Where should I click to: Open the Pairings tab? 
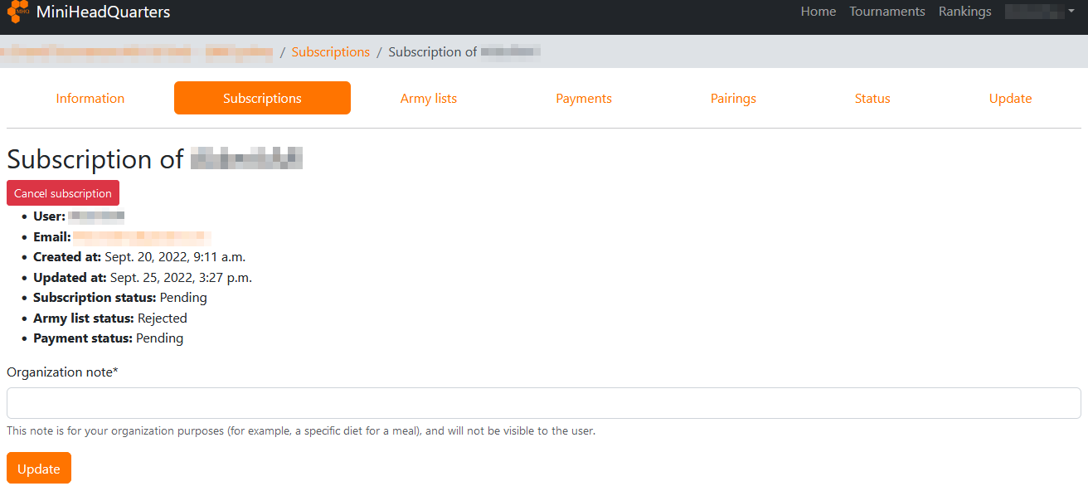(733, 99)
